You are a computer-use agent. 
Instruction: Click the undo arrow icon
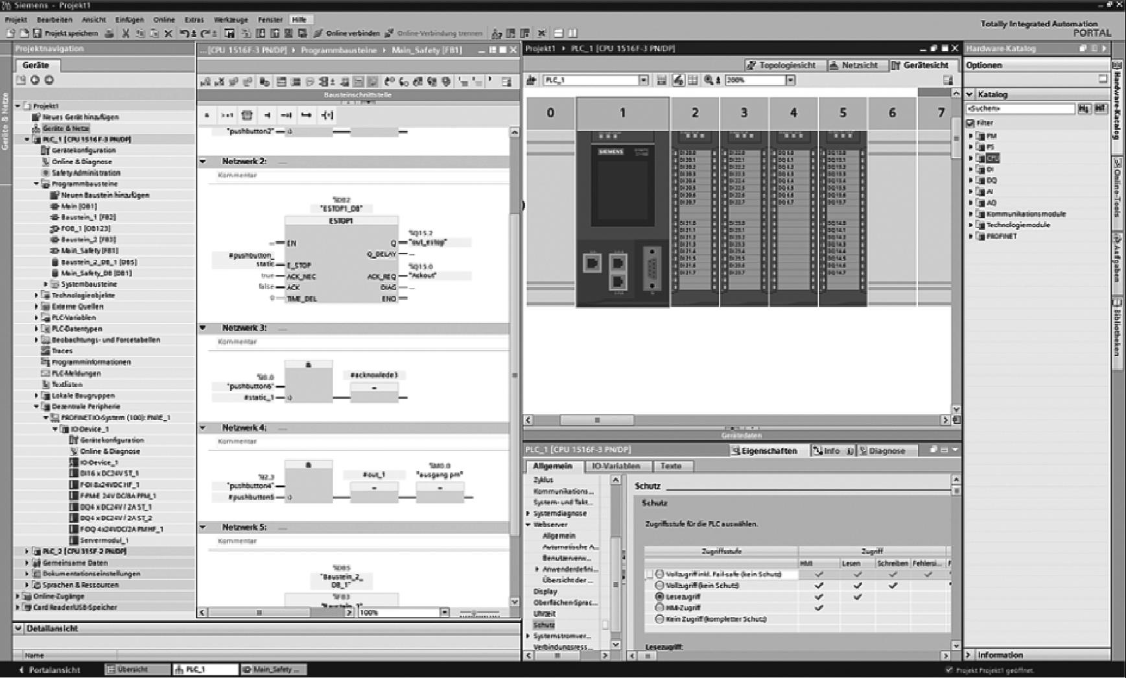click(185, 33)
